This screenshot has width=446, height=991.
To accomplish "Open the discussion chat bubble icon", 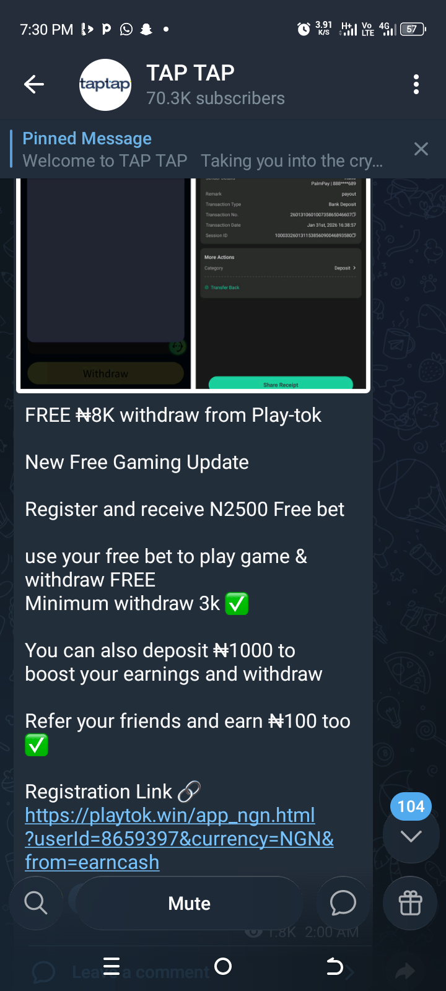I will pos(343,903).
